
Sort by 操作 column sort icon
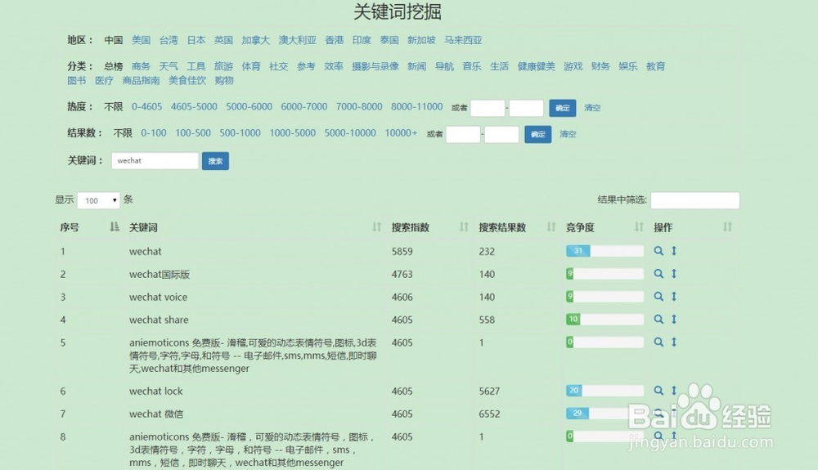pyautogui.click(x=727, y=226)
